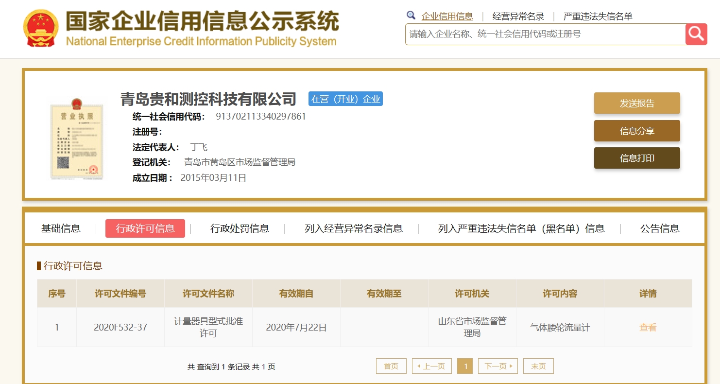
Task: Click the 许可机关 column header
Action: [x=472, y=294]
